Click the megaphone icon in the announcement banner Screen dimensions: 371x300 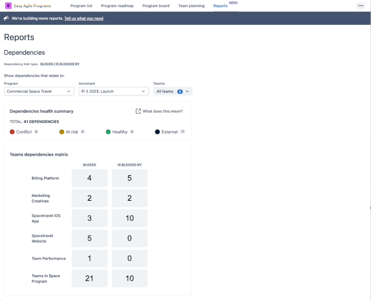click(6, 18)
